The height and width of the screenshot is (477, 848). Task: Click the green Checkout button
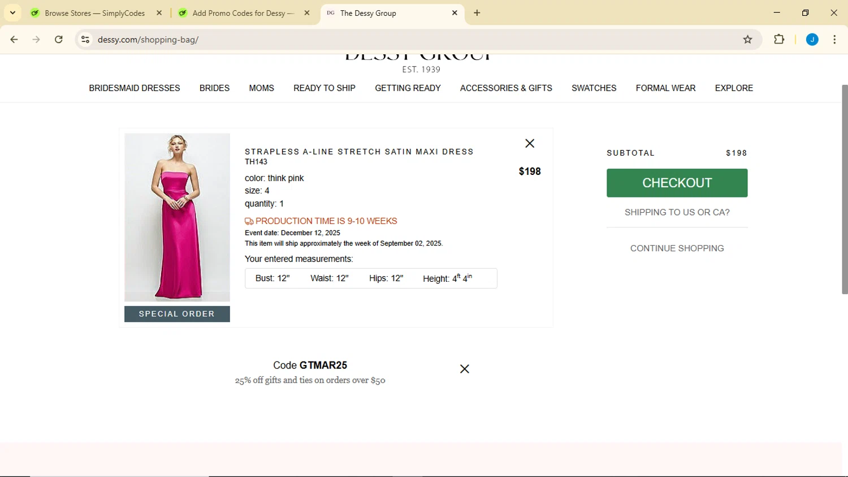pos(677,183)
